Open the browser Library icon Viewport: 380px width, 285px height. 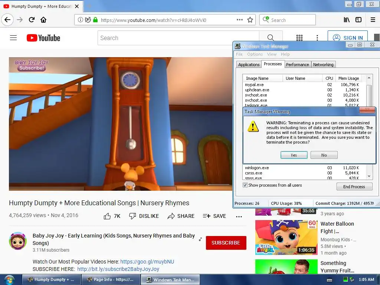pos(347,20)
